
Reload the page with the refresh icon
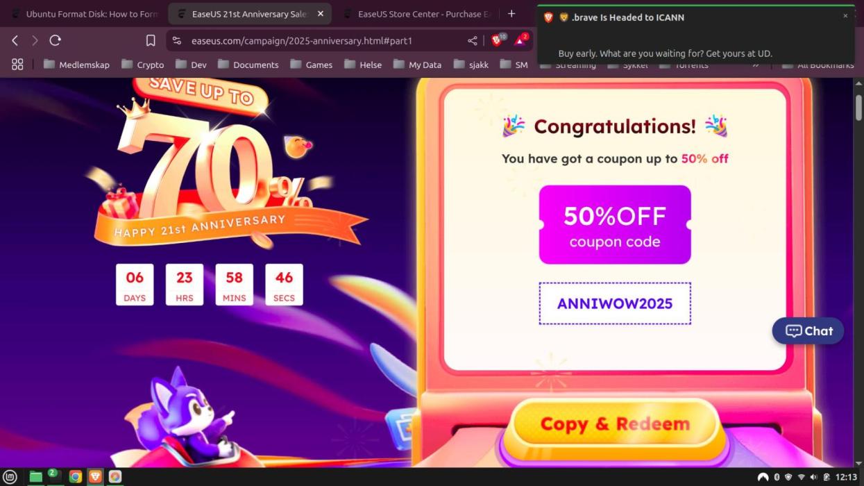(56, 40)
